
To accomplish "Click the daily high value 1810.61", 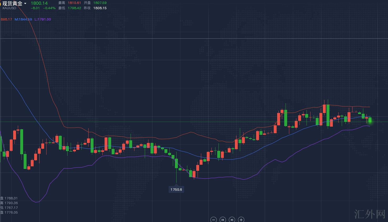I will (x=74, y=3).
